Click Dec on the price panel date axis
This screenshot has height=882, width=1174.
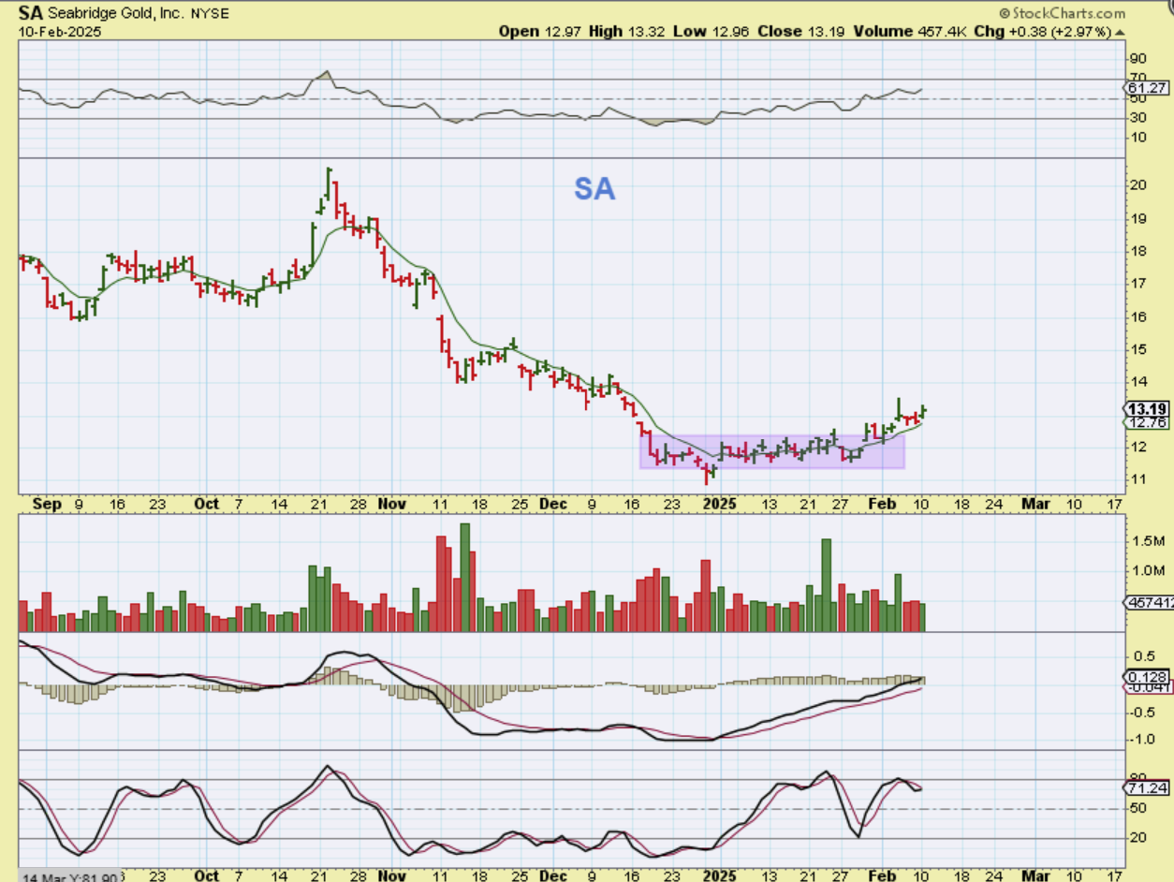[x=553, y=504]
